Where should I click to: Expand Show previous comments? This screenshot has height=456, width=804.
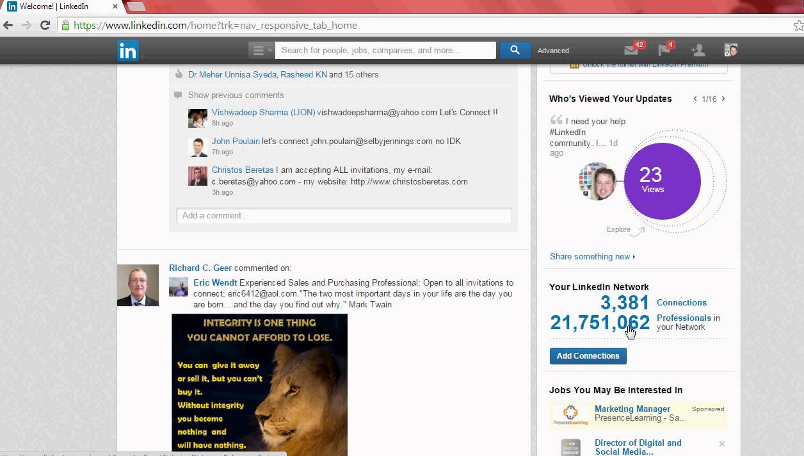236,95
